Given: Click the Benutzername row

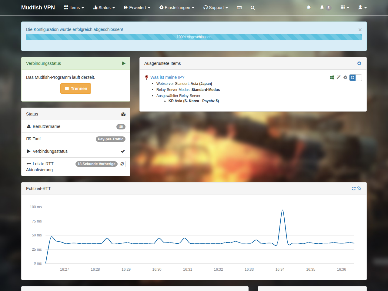Looking at the screenshot, I should pos(76,126).
